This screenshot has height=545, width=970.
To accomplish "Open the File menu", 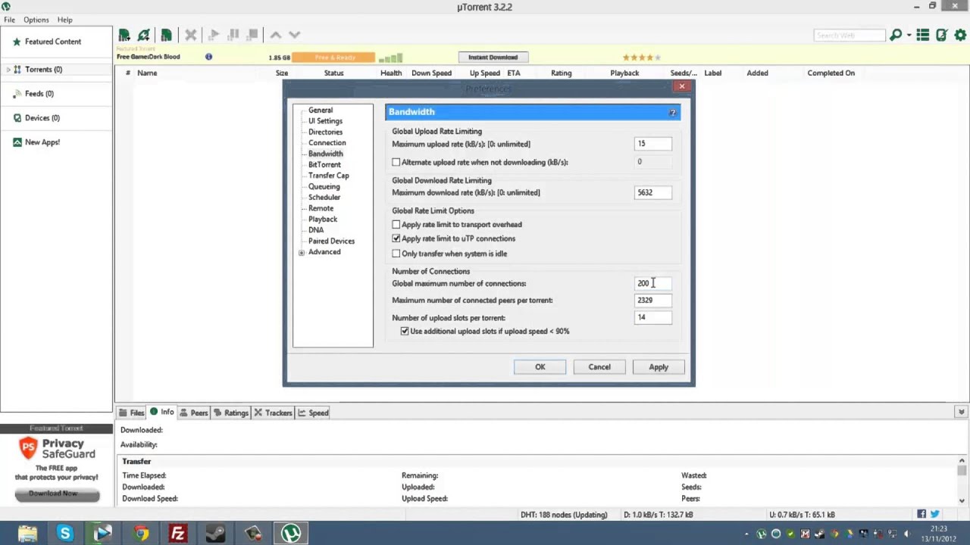I will click(9, 20).
